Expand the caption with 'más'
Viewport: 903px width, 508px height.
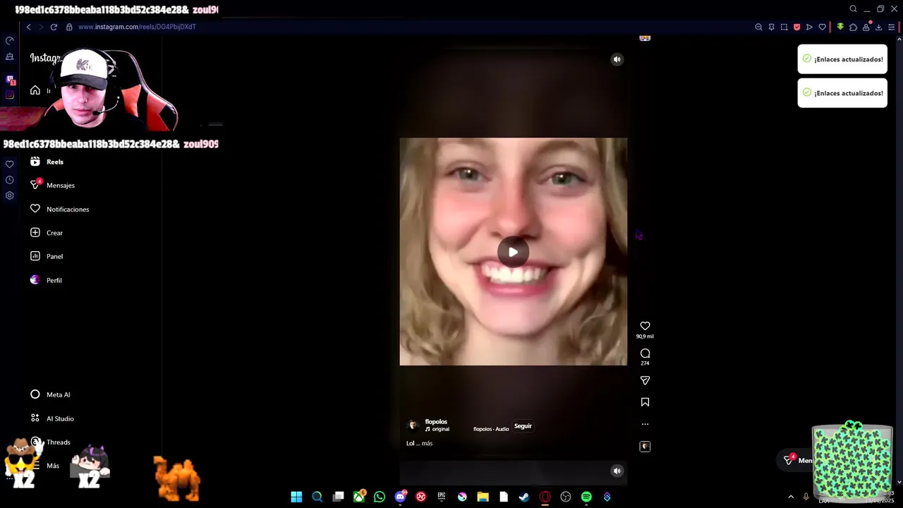tap(427, 443)
